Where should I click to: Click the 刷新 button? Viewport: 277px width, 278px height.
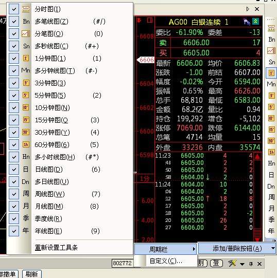click(x=32, y=274)
